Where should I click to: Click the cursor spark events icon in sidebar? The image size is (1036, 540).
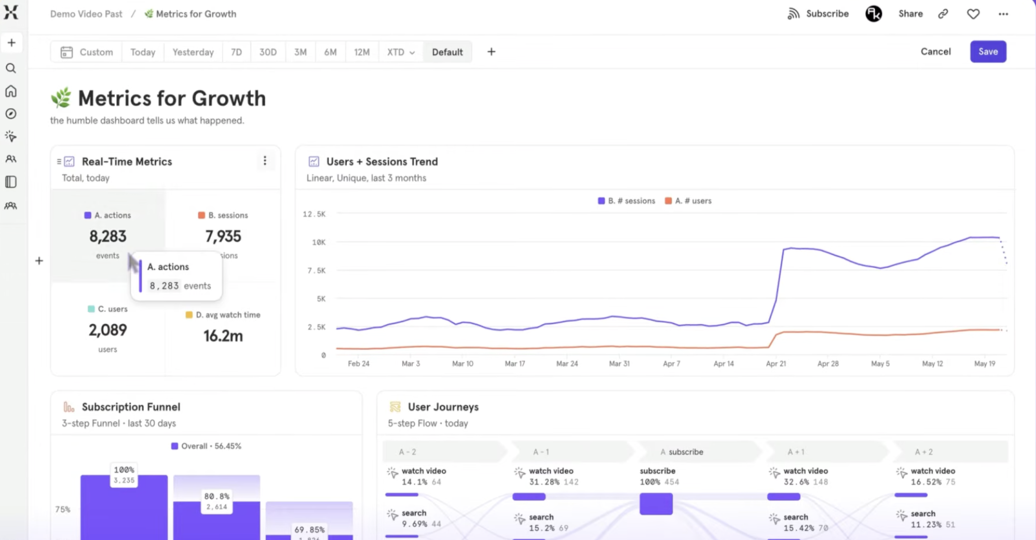click(11, 136)
